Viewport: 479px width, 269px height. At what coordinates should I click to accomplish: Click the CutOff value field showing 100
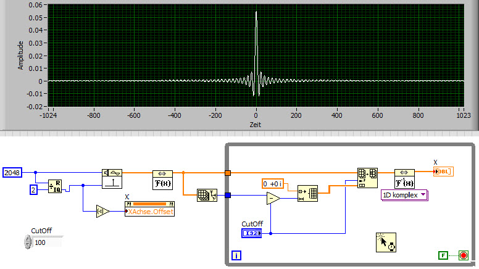point(47,242)
